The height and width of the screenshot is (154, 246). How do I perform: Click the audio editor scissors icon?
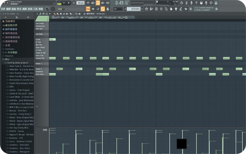pos(187,3)
